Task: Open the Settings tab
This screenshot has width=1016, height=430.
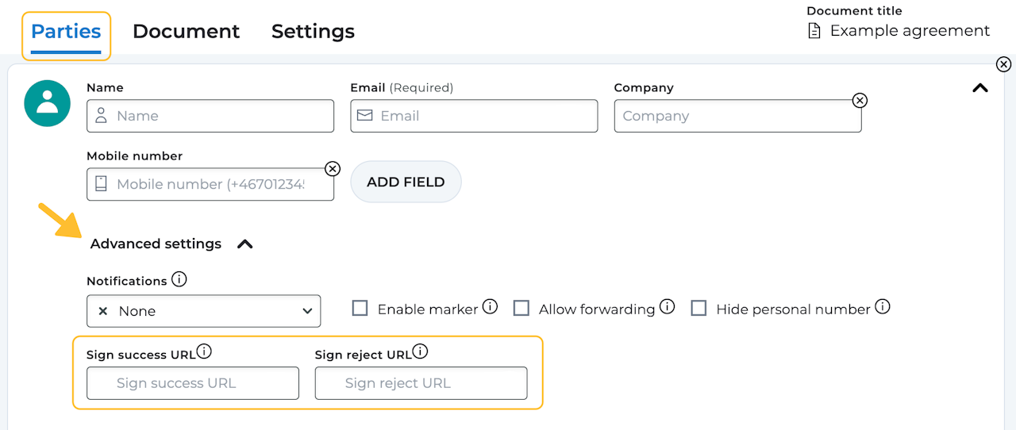Action: 313,32
